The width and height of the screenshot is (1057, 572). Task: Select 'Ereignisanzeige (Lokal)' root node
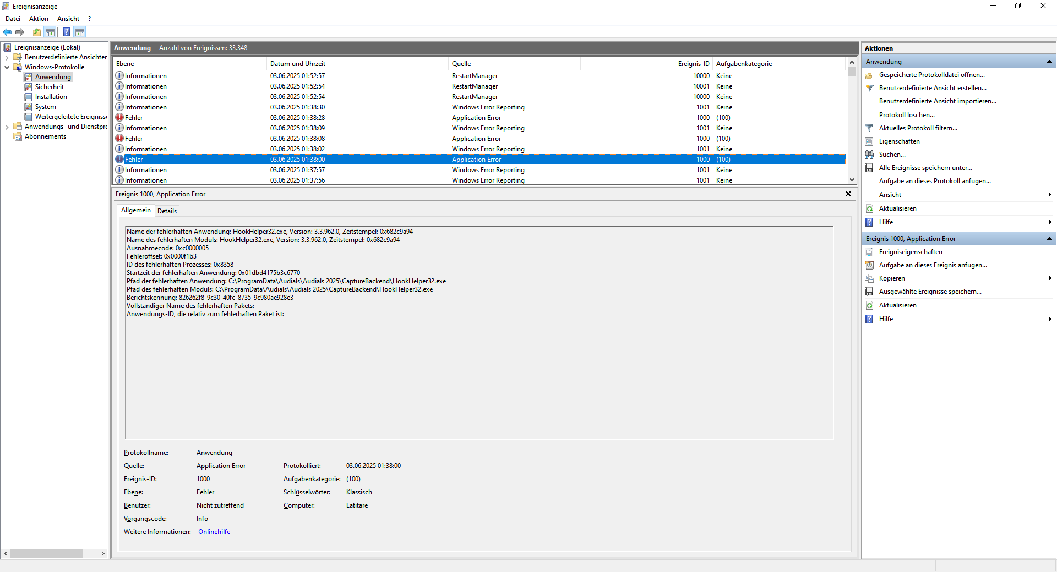pos(47,47)
